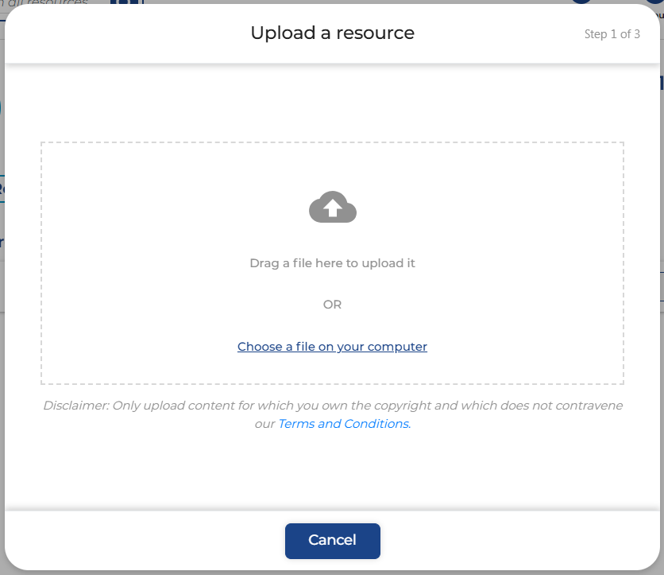Viewport: 664px width, 575px height.
Task: Open the Terms and Conditions link
Action: point(343,424)
